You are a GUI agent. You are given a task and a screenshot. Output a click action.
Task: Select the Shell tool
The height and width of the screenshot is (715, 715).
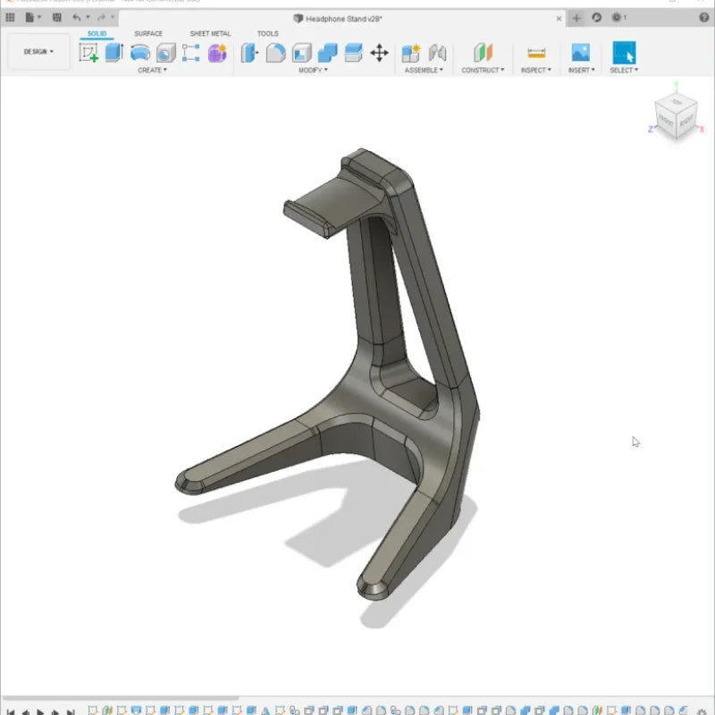pos(302,53)
